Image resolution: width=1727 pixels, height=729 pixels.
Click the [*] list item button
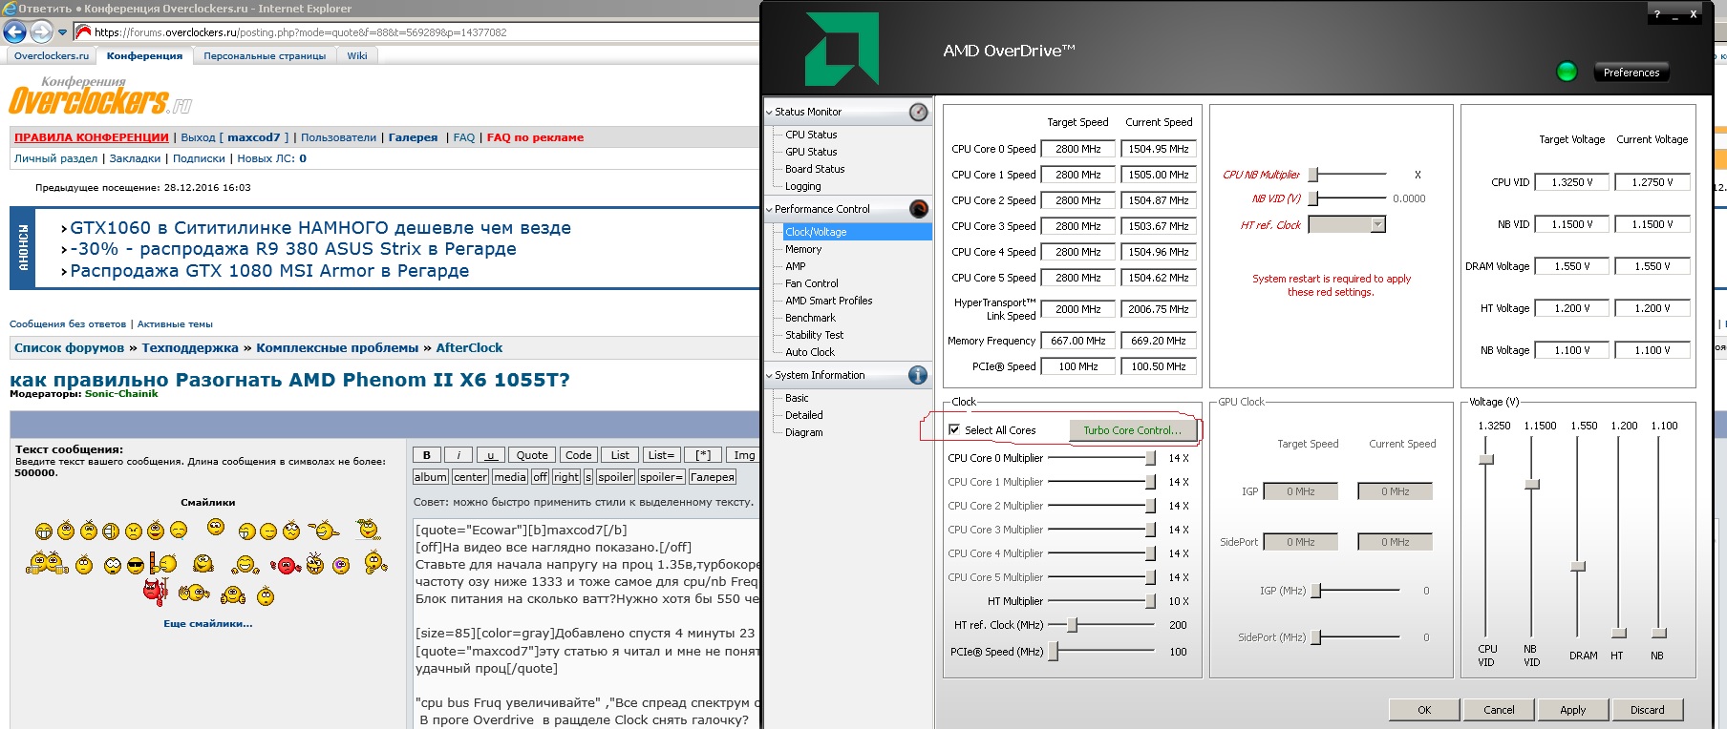coord(703,455)
